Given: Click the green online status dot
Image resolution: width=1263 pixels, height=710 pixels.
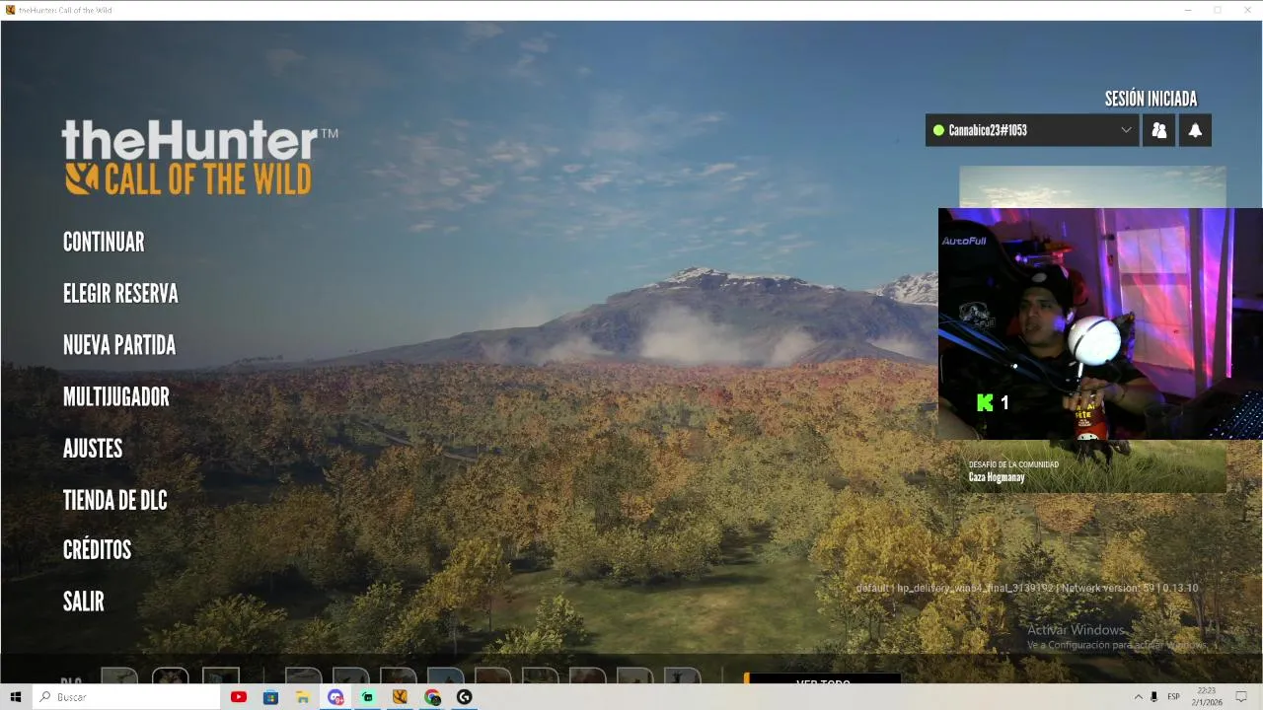Looking at the screenshot, I should (938, 130).
